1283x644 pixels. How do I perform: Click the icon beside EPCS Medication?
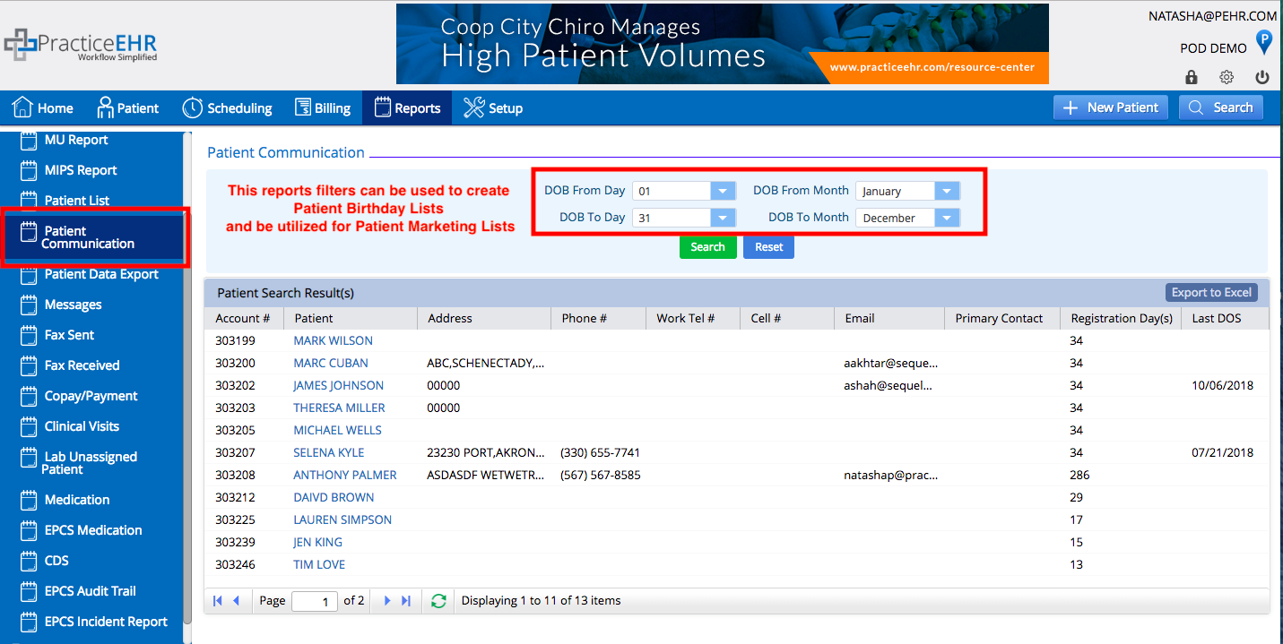(x=29, y=530)
